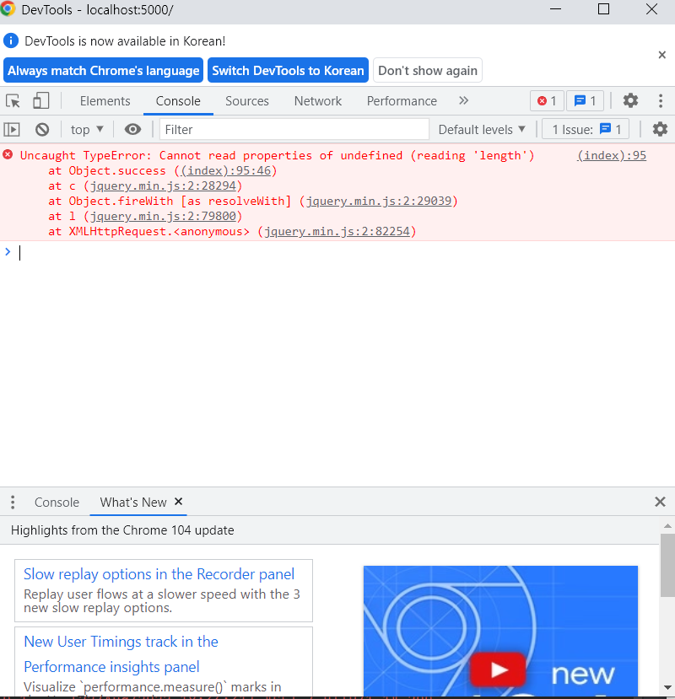Click the eye icon to create live expression
Screen dimensions: 675x699
pos(132,129)
